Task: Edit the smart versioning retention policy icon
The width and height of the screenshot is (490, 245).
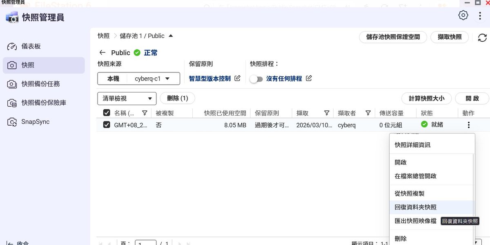Action: [x=237, y=78]
